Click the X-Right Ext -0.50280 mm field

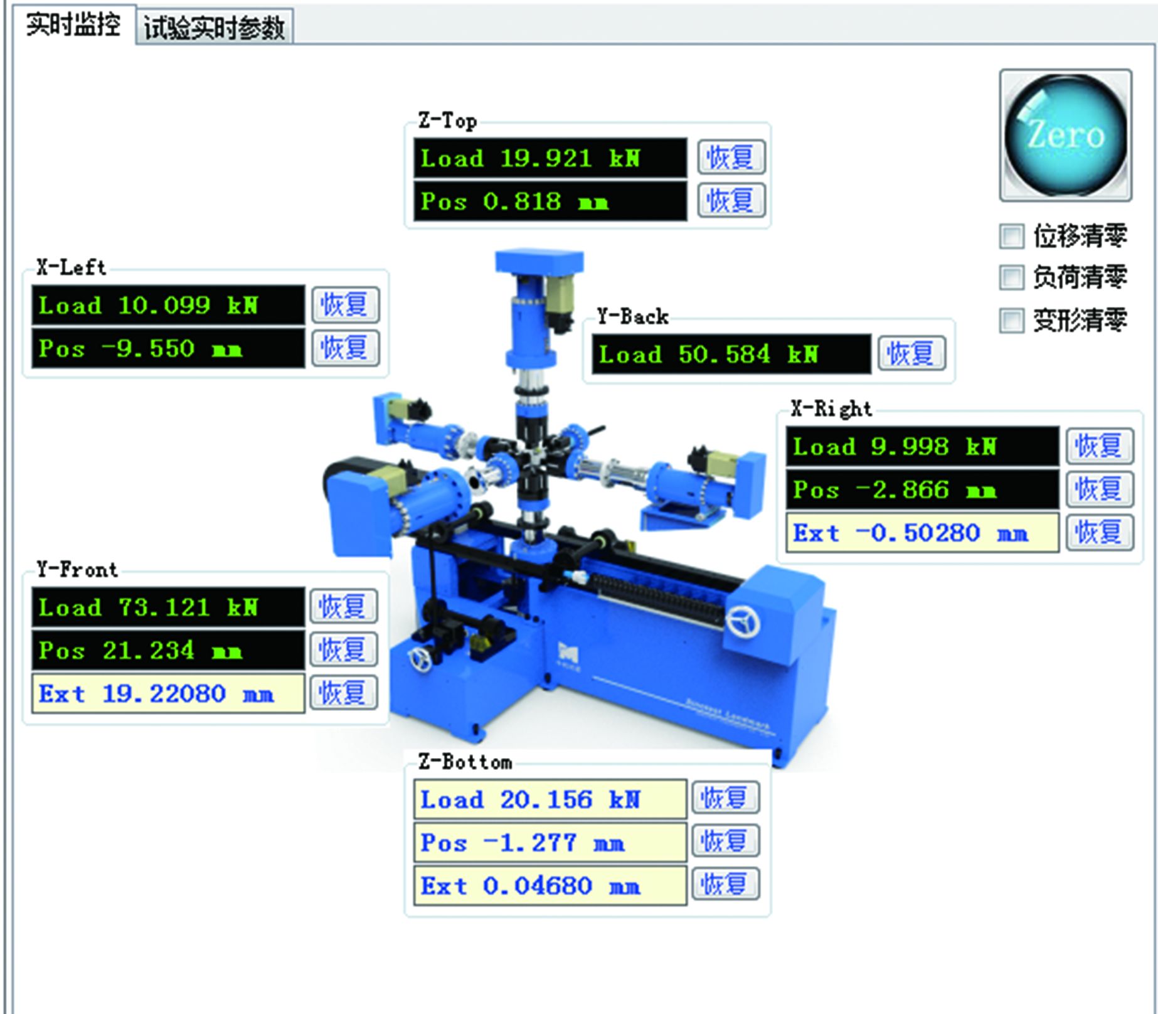923,533
